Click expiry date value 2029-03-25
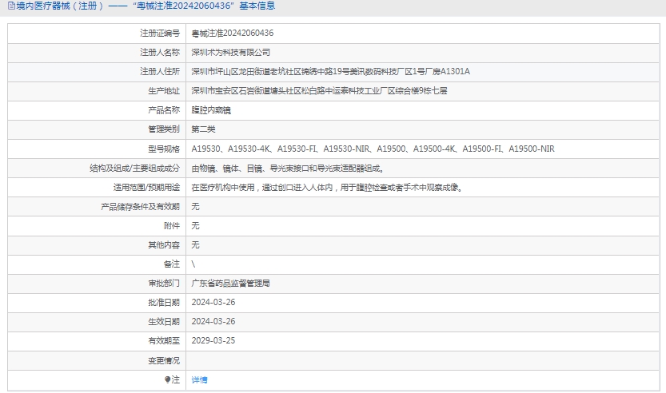 [x=213, y=341]
